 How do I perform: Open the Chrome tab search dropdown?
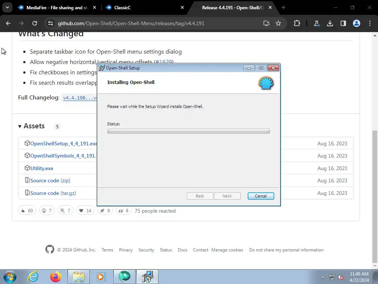7,7
